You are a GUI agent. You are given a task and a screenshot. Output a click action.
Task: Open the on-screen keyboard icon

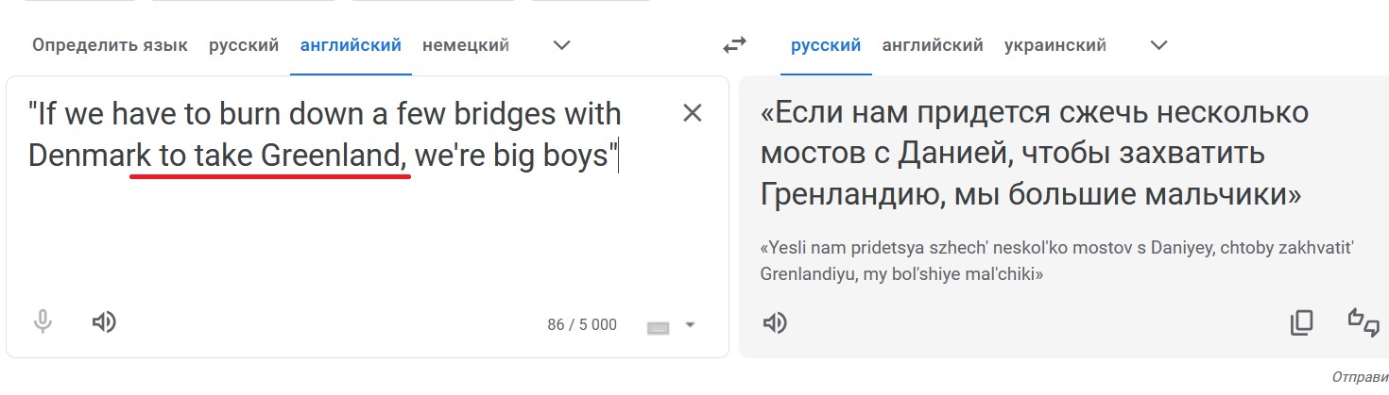pyautogui.click(x=659, y=326)
